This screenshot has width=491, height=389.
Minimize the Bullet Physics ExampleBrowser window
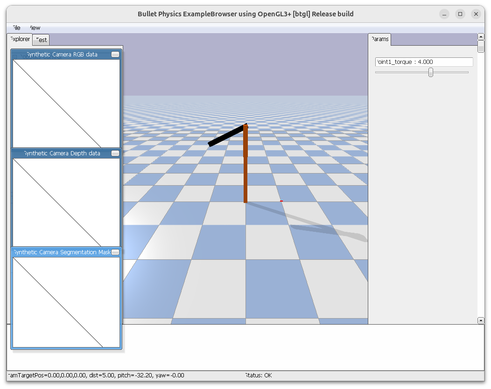coord(445,14)
